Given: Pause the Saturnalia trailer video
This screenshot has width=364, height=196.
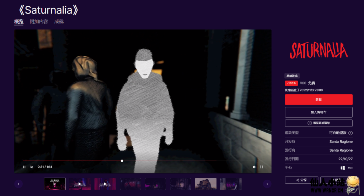Looking at the screenshot, I should coord(24,167).
